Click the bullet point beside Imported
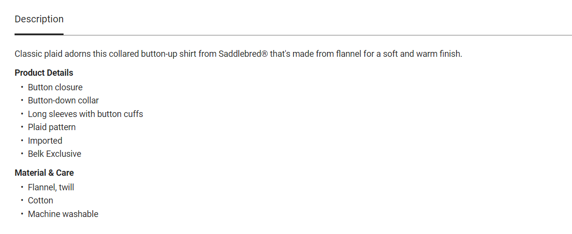The image size is (572, 234). 22,141
